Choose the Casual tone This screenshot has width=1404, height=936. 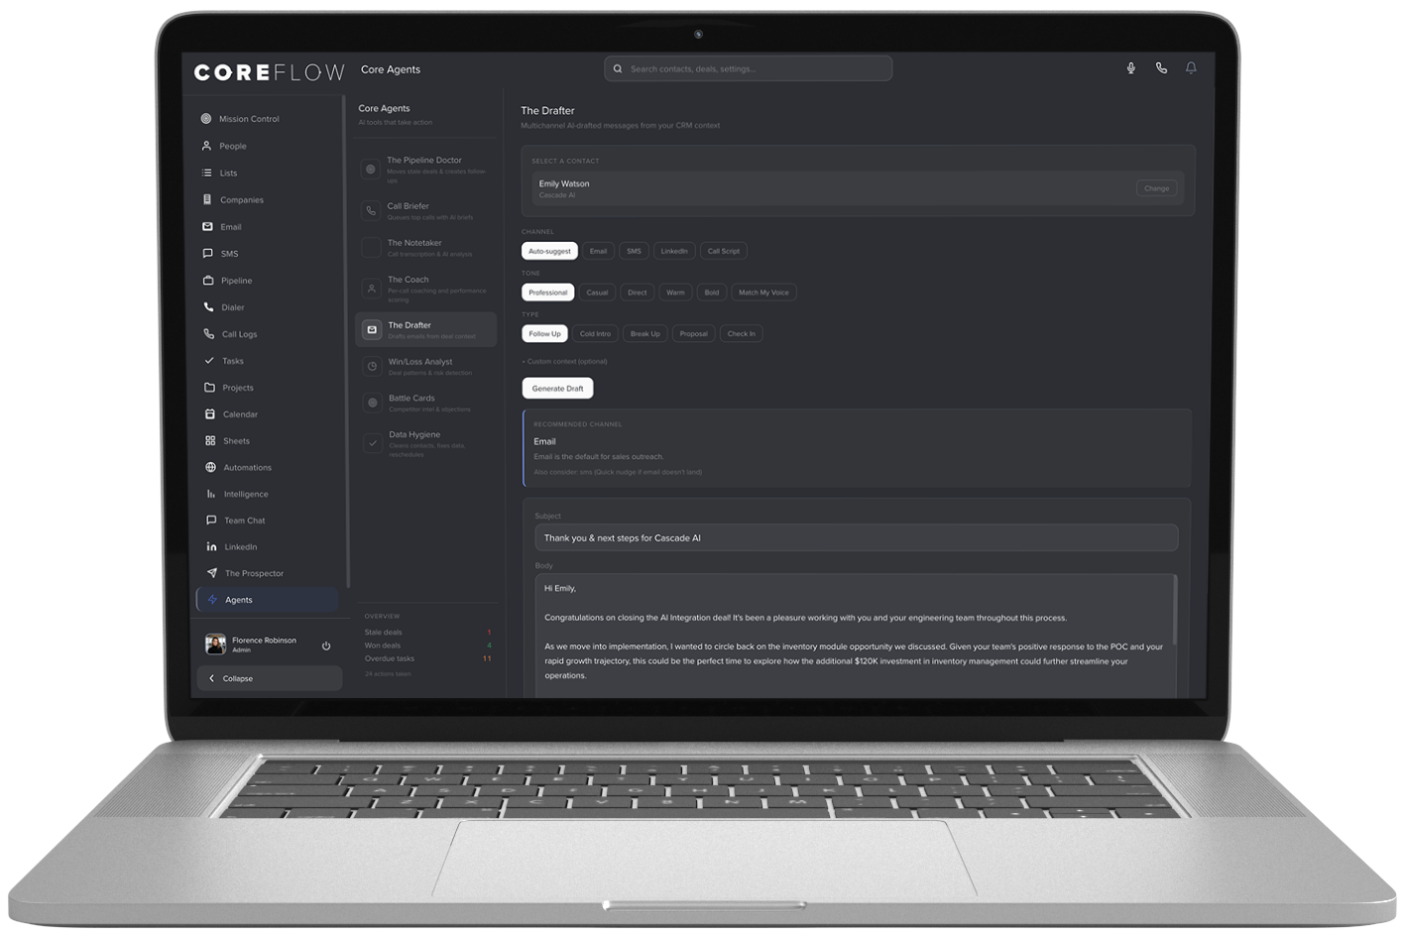pyautogui.click(x=597, y=292)
